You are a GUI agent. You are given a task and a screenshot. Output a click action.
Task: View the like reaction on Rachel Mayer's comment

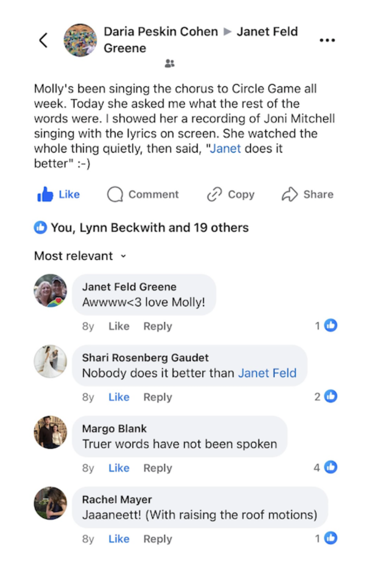pyautogui.click(x=327, y=538)
